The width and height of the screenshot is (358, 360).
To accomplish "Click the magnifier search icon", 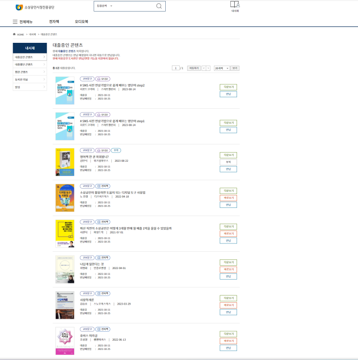I will [x=159, y=6].
